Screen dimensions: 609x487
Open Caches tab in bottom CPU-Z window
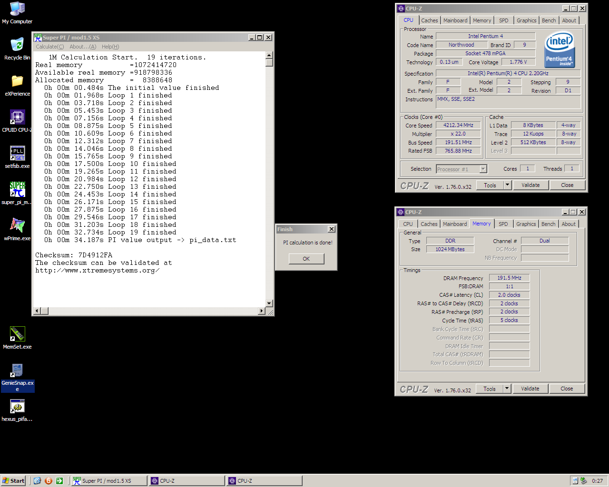429,224
